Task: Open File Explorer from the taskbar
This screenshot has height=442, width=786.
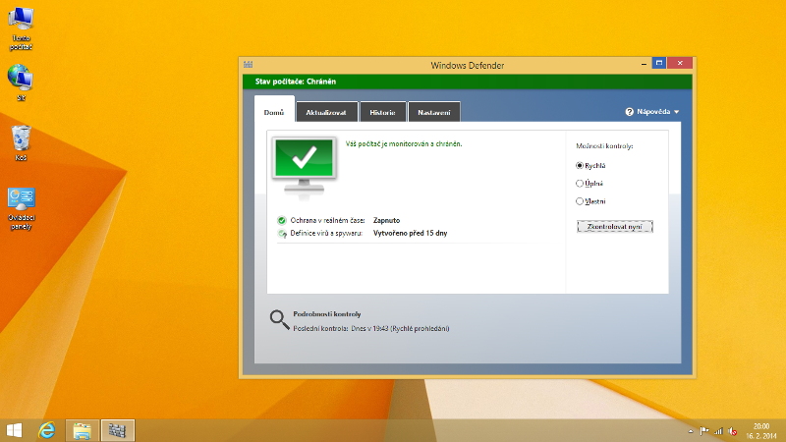Action: [83, 430]
